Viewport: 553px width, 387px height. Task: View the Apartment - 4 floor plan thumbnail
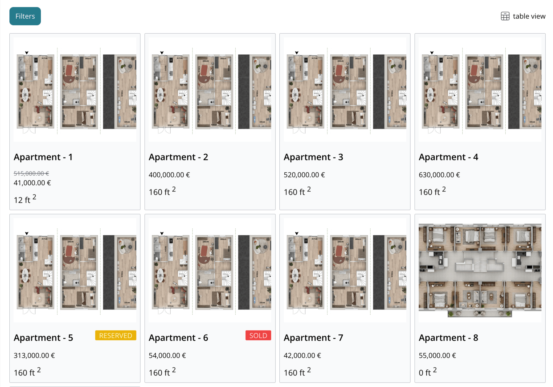pyautogui.click(x=480, y=90)
